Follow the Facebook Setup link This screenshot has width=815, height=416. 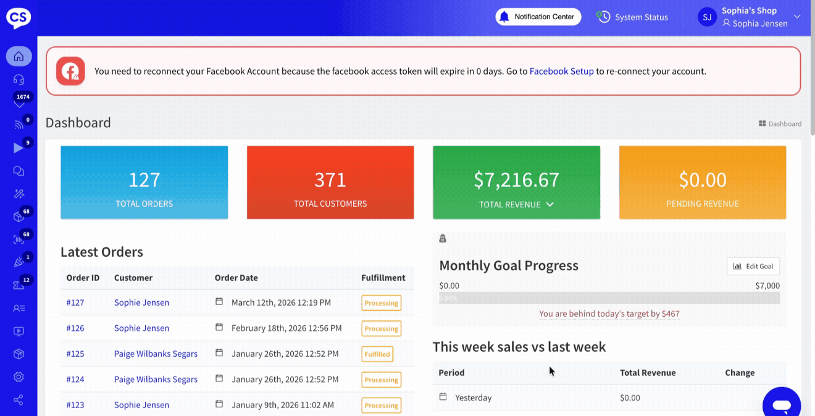click(561, 71)
